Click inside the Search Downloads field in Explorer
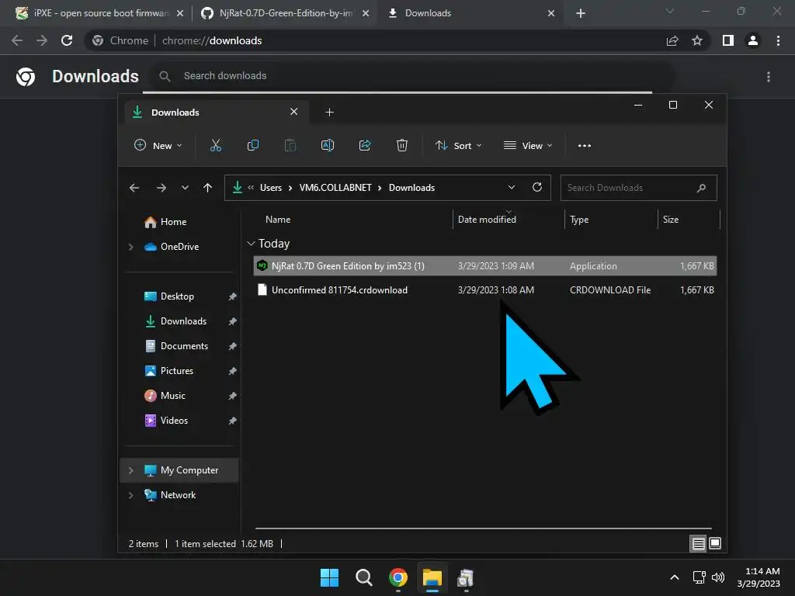Screen dimensions: 795x596 (x=638, y=188)
